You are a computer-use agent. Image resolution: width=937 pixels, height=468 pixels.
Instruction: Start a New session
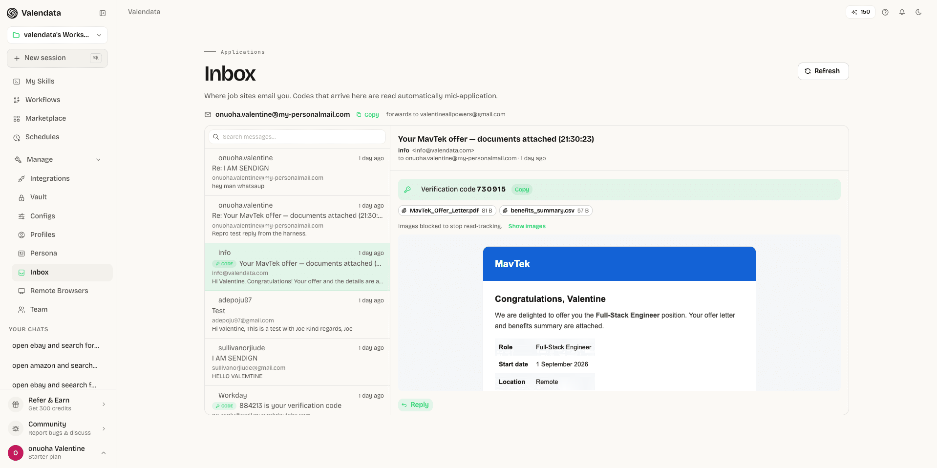pyautogui.click(x=57, y=58)
